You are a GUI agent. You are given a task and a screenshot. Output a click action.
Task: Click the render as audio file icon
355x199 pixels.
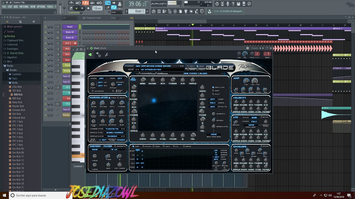pyautogui.click(x=244, y=4)
